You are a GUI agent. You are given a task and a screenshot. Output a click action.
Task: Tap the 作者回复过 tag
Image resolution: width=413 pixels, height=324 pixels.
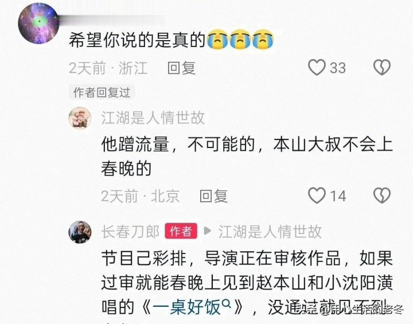pyautogui.click(x=102, y=92)
